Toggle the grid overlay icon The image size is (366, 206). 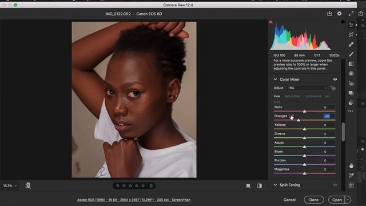tap(351, 185)
